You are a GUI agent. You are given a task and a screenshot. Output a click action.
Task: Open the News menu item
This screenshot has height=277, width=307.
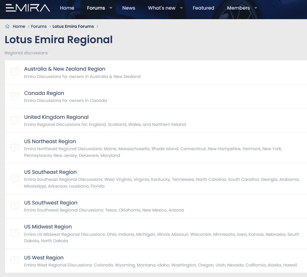click(129, 8)
